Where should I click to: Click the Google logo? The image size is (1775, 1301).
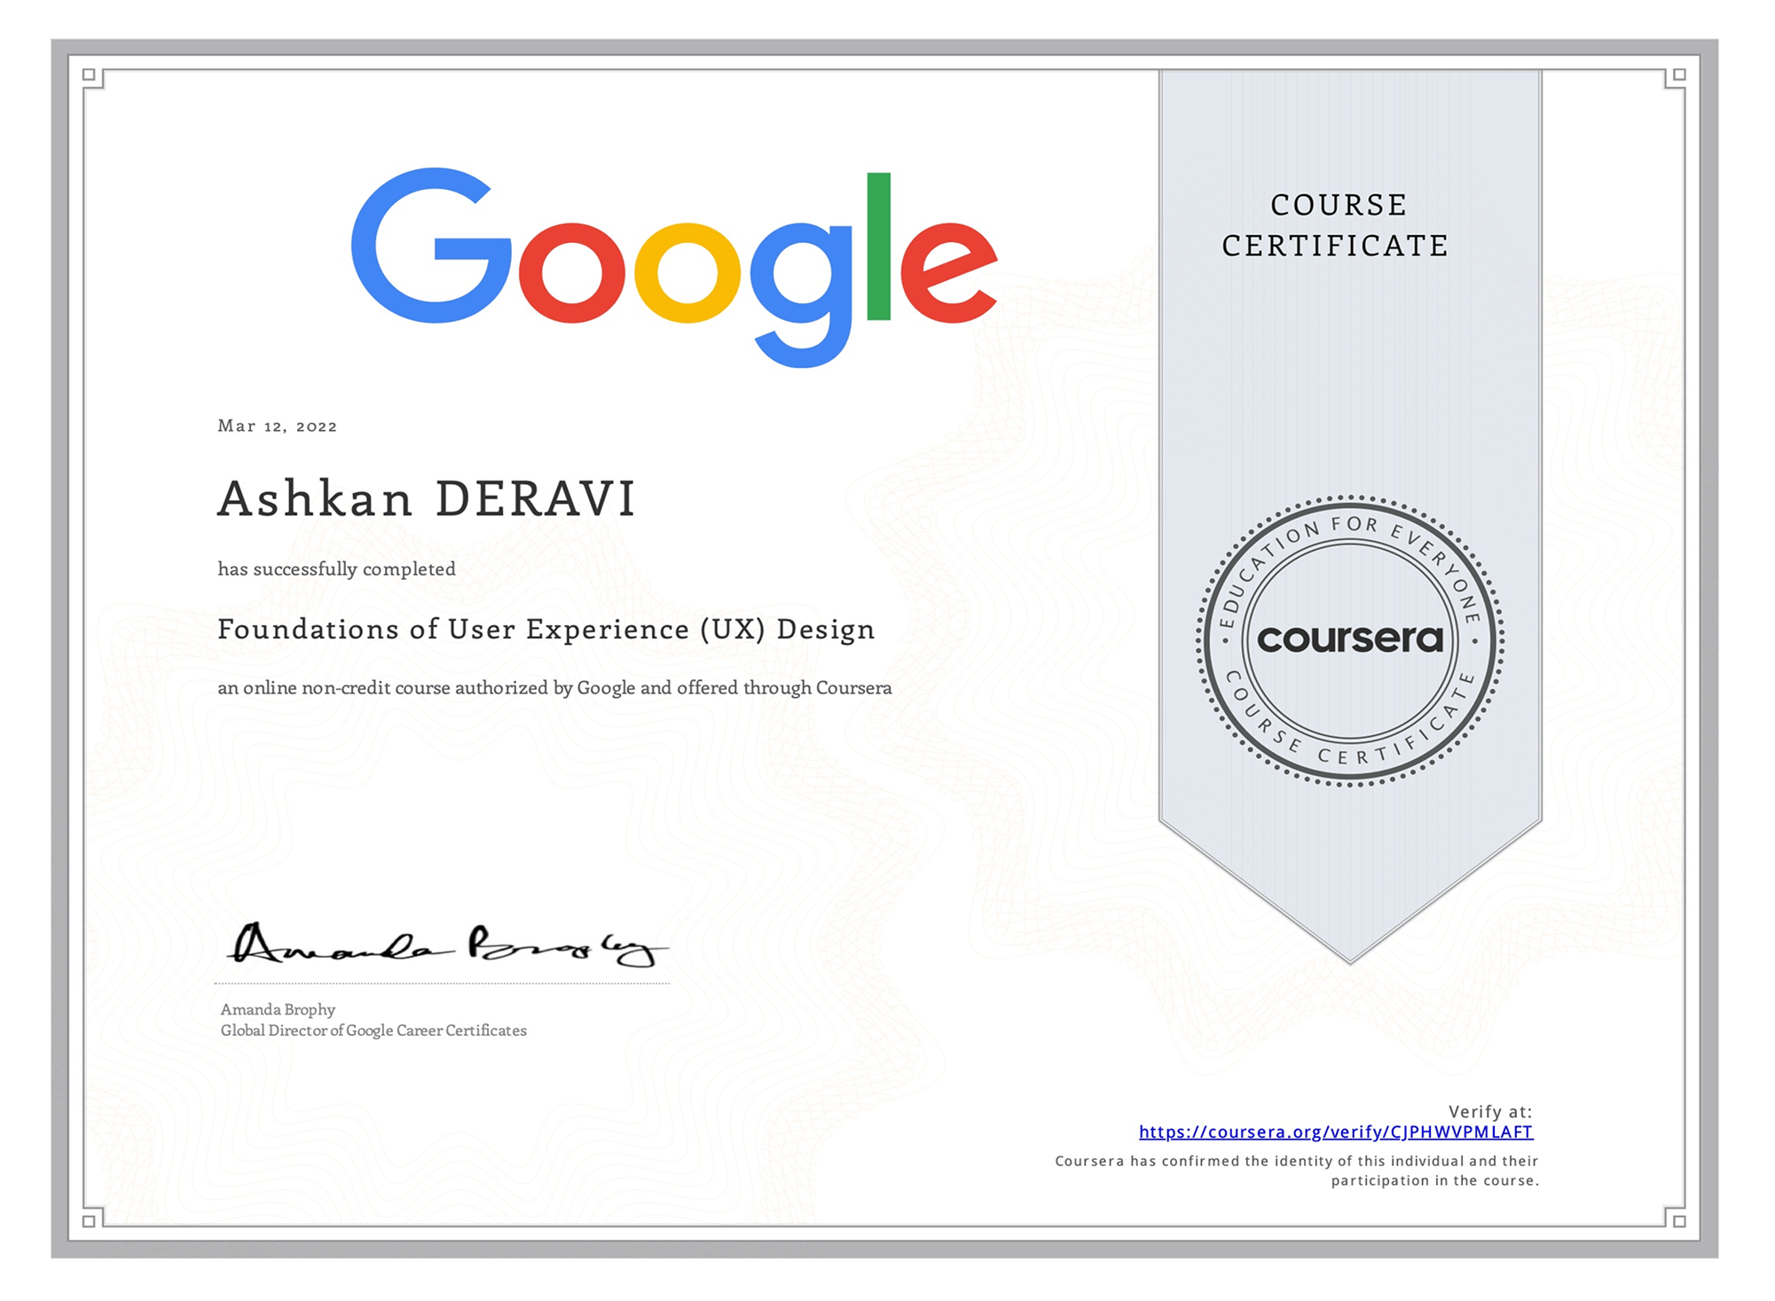(x=674, y=266)
